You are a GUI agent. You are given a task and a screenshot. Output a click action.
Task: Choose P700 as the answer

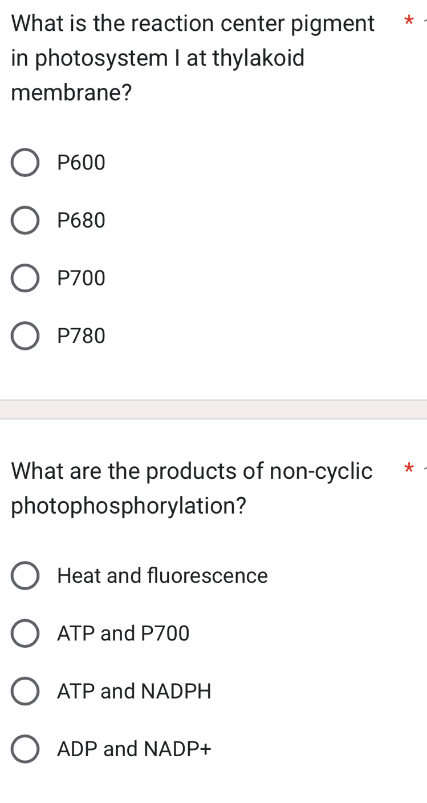(x=25, y=278)
